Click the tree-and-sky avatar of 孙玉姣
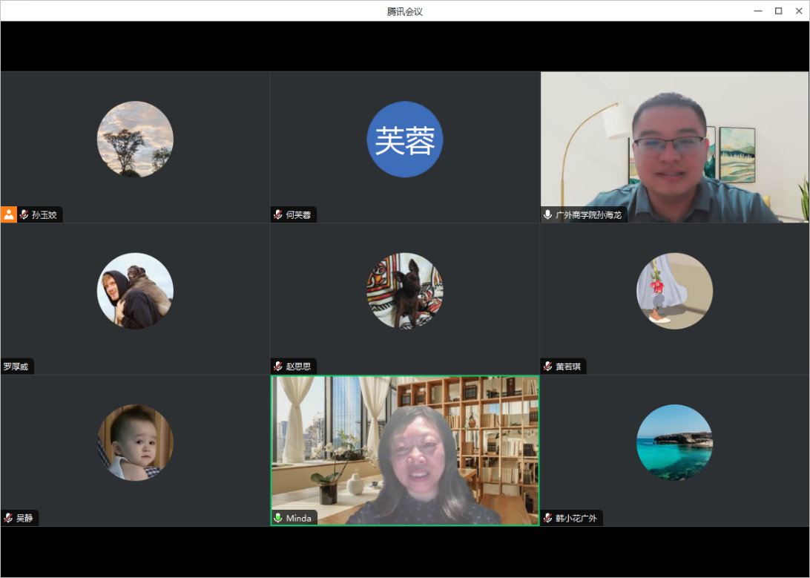 tap(135, 139)
